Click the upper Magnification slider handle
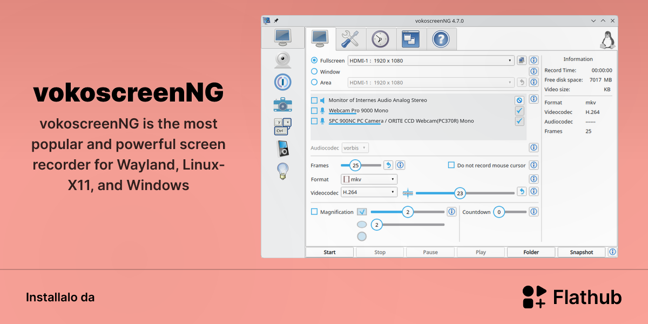Image resolution: width=648 pixels, height=324 pixels. [x=408, y=212]
